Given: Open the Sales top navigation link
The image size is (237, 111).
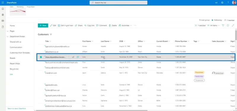Looking at the screenshot, I should click(x=12, y=7).
